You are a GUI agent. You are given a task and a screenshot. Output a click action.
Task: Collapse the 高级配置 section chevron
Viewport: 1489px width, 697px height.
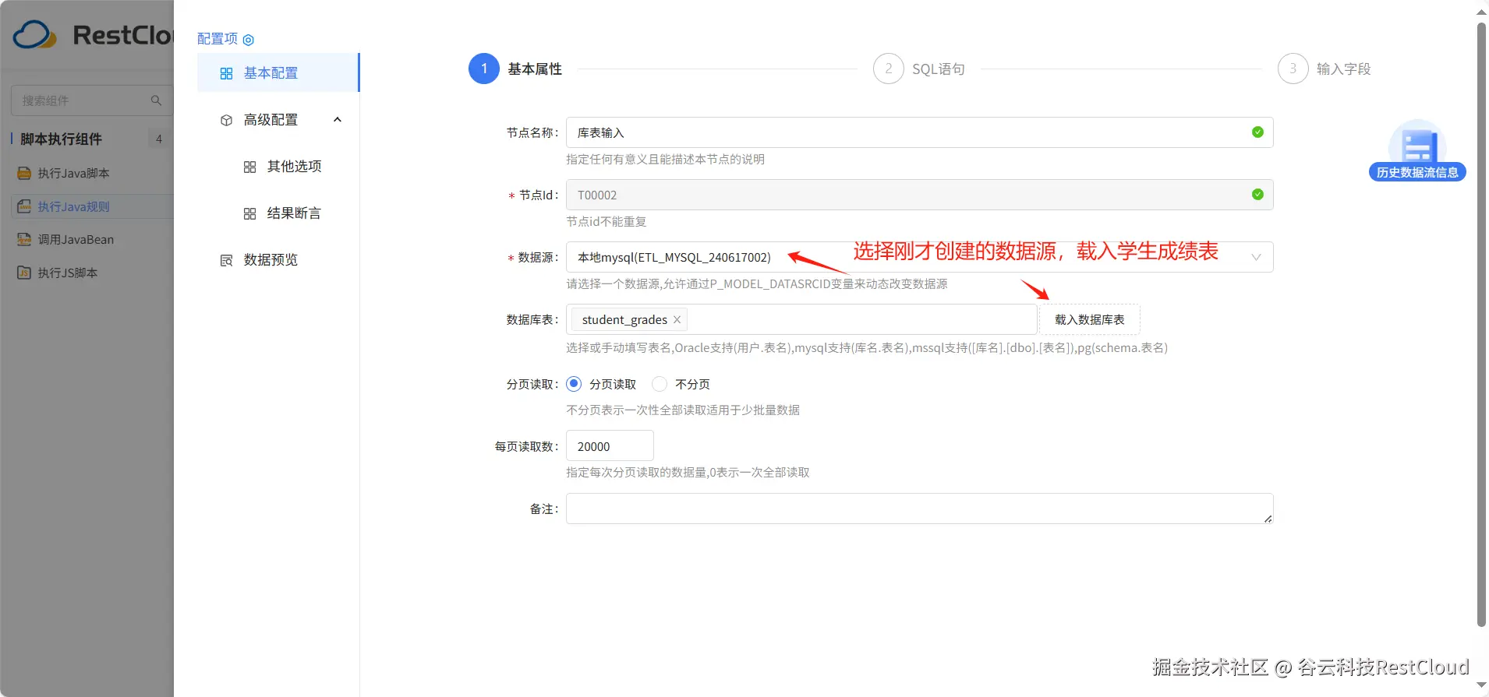[x=338, y=120]
